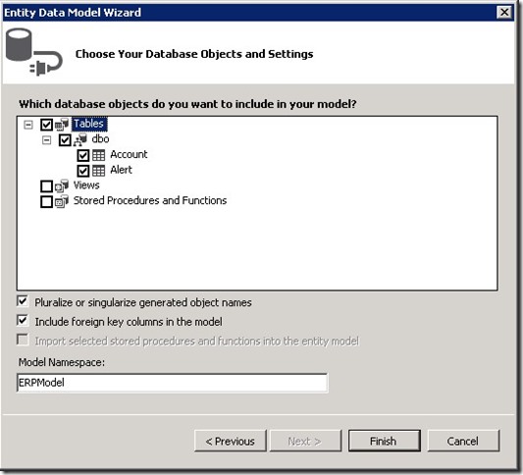
Task: Uncheck the dbo schema checkbox
Action: 65,140
